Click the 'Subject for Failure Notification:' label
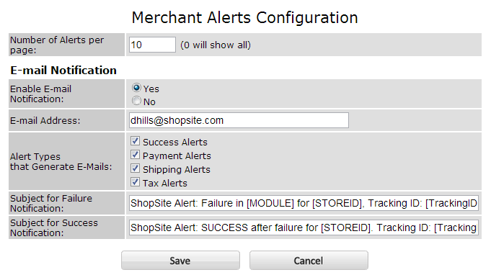 (51, 203)
